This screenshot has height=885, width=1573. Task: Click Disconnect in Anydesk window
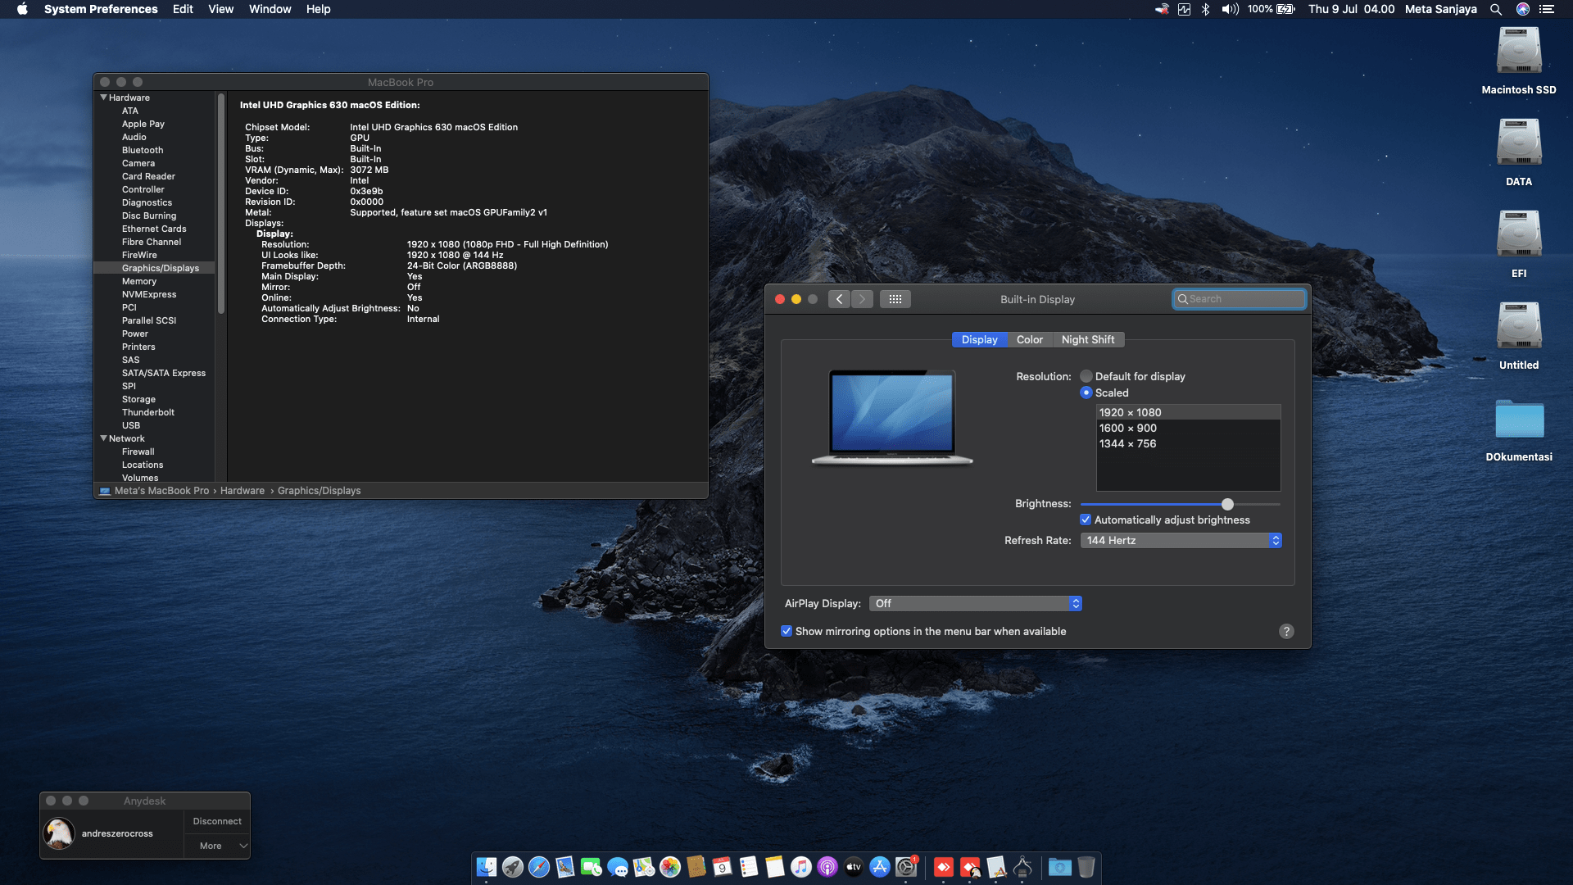point(217,821)
